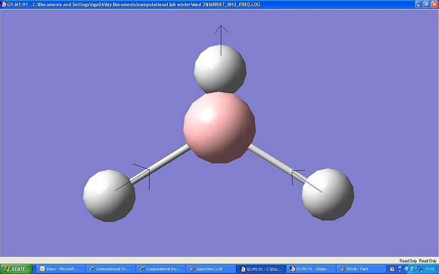The height and width of the screenshot is (274, 439).
Task: Select the bottom-left hydrogen atom
Action: 109,196
